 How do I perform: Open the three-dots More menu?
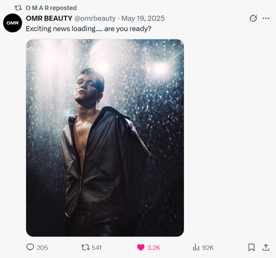tap(266, 19)
